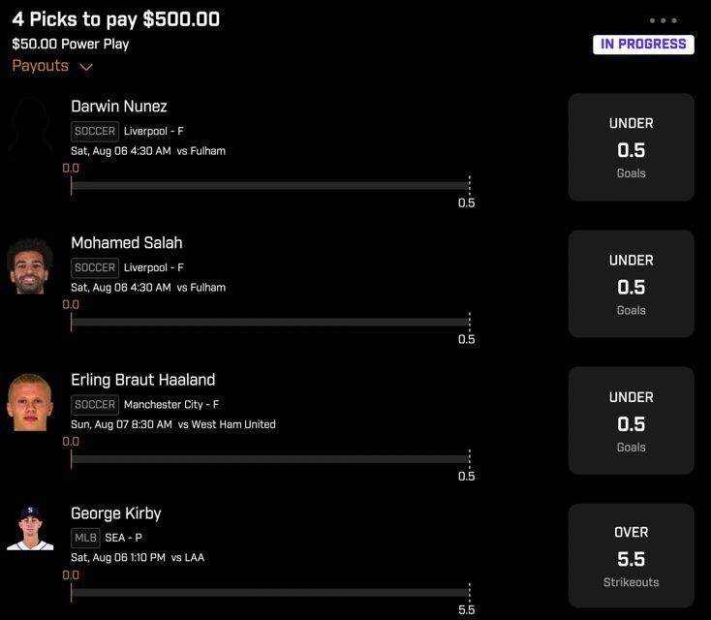Image resolution: width=711 pixels, height=620 pixels.
Task: Select Haaland Under 0.5 Goals card
Action: tap(631, 420)
